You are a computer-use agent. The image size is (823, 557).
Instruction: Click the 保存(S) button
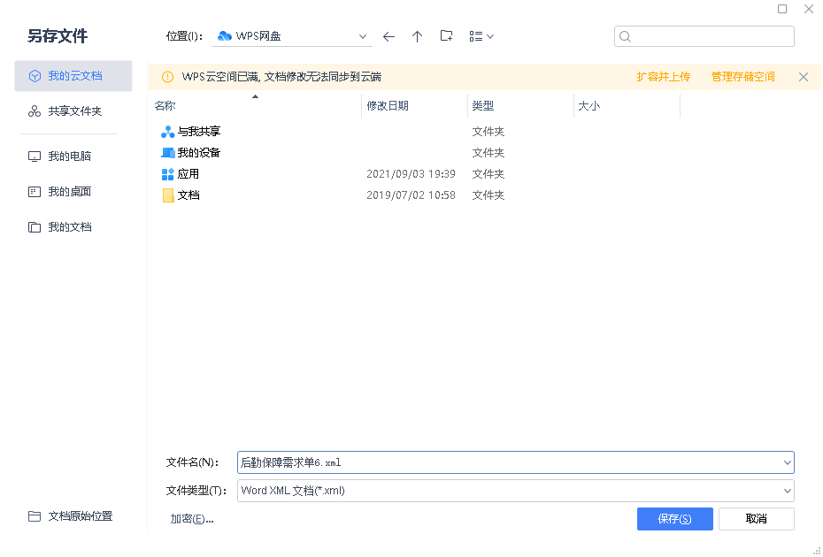[x=674, y=519]
